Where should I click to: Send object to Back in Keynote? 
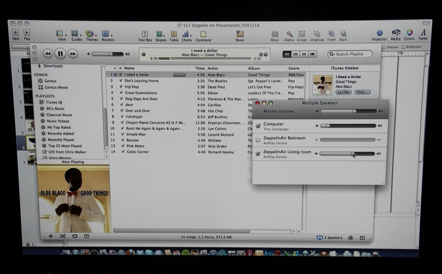click(343, 34)
